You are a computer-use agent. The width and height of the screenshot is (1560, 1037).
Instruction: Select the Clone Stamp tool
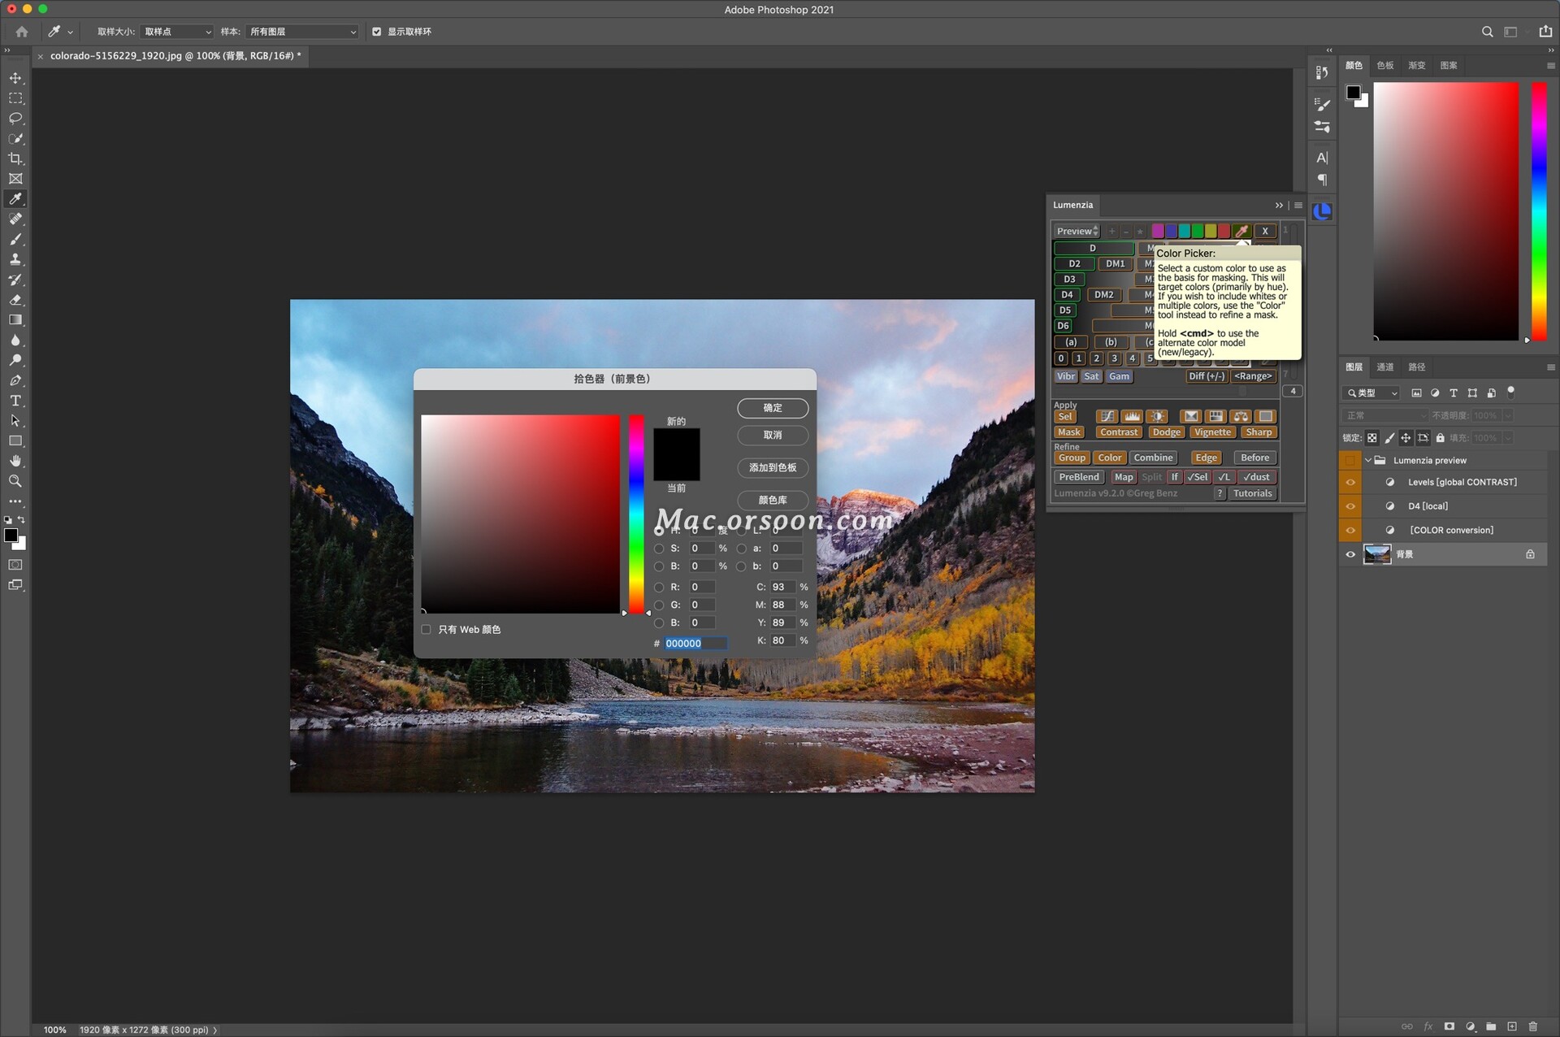pos(15,259)
